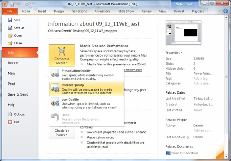Choose Internet Quality compression option

(x=86, y=89)
